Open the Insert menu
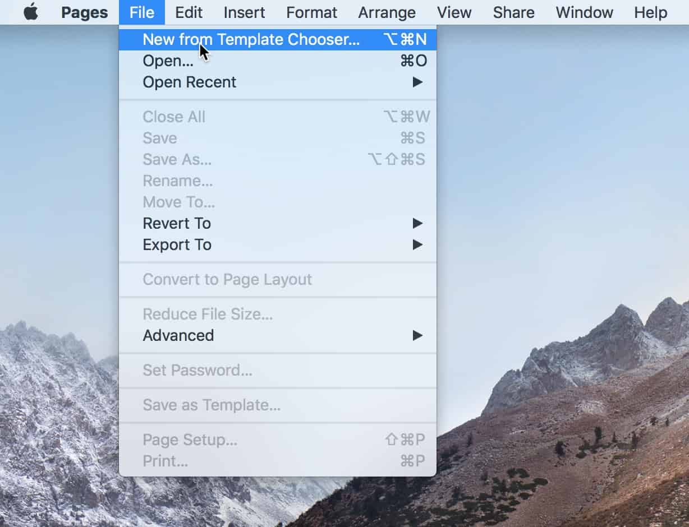 [x=244, y=12]
